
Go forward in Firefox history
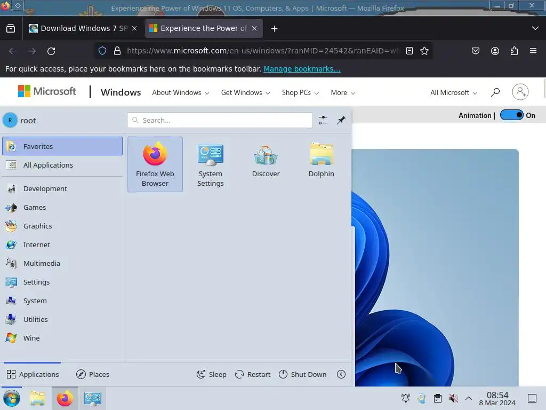[x=32, y=51]
